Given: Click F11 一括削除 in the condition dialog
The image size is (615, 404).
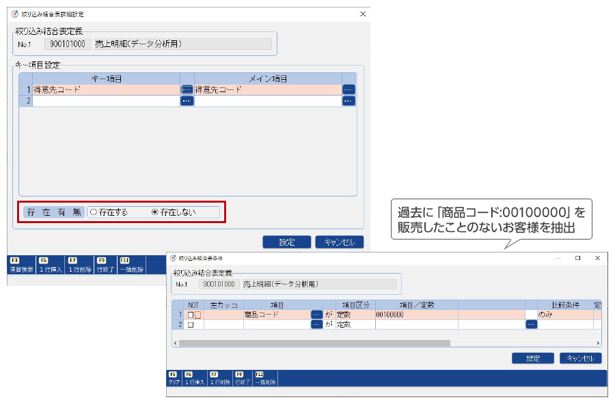Looking at the screenshot, I should click(x=265, y=378).
